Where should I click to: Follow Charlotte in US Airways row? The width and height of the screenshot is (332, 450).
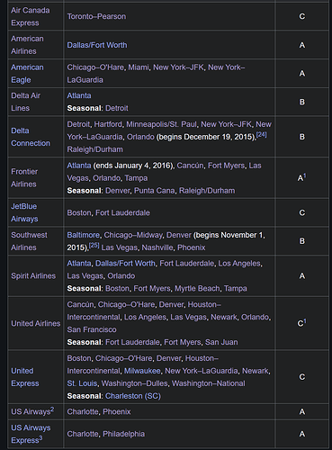click(x=83, y=411)
